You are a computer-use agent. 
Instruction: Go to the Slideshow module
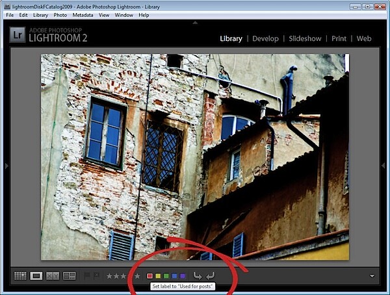coord(305,38)
